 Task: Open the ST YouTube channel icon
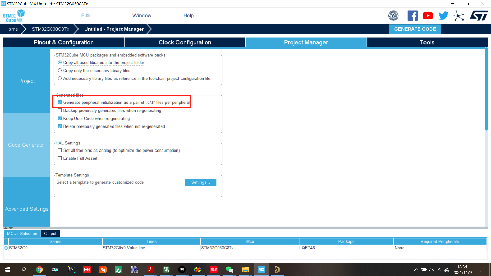[428, 16]
